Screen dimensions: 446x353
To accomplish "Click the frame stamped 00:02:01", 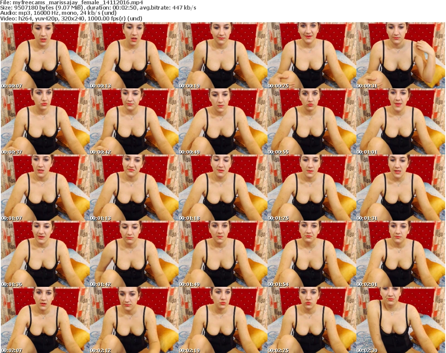I will 401,254.
